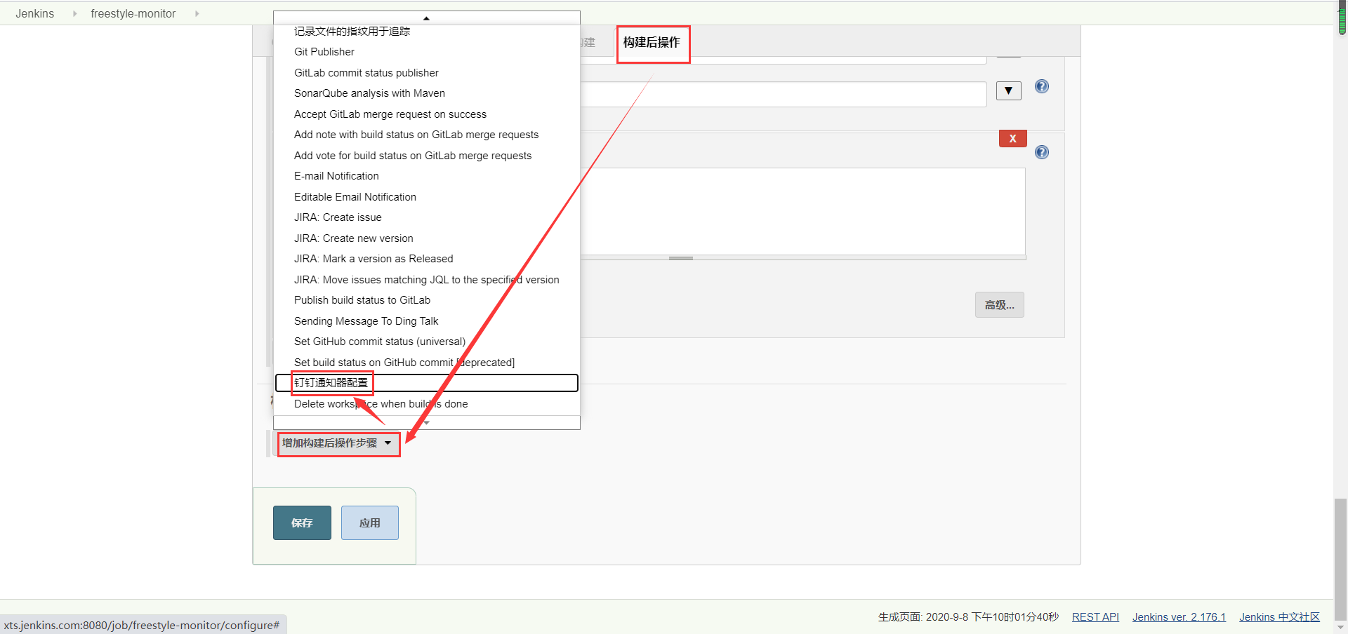Focus the input field beside the dropdown button
1348x634 pixels.
[x=783, y=94]
